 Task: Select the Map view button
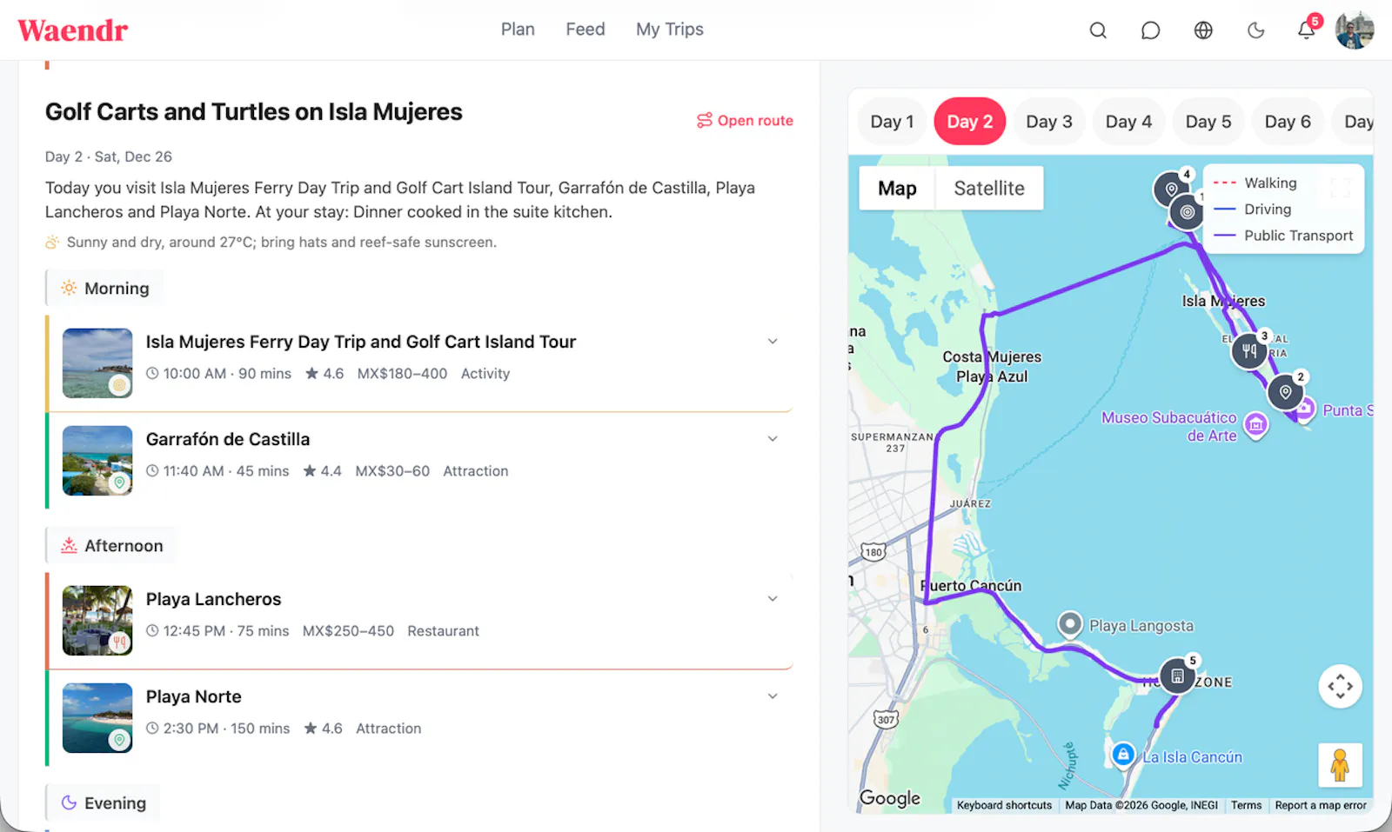click(897, 188)
